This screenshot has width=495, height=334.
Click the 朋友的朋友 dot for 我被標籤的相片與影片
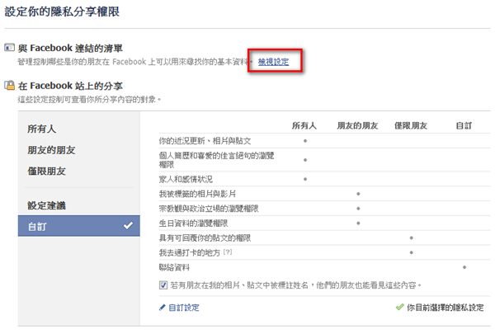(x=358, y=193)
